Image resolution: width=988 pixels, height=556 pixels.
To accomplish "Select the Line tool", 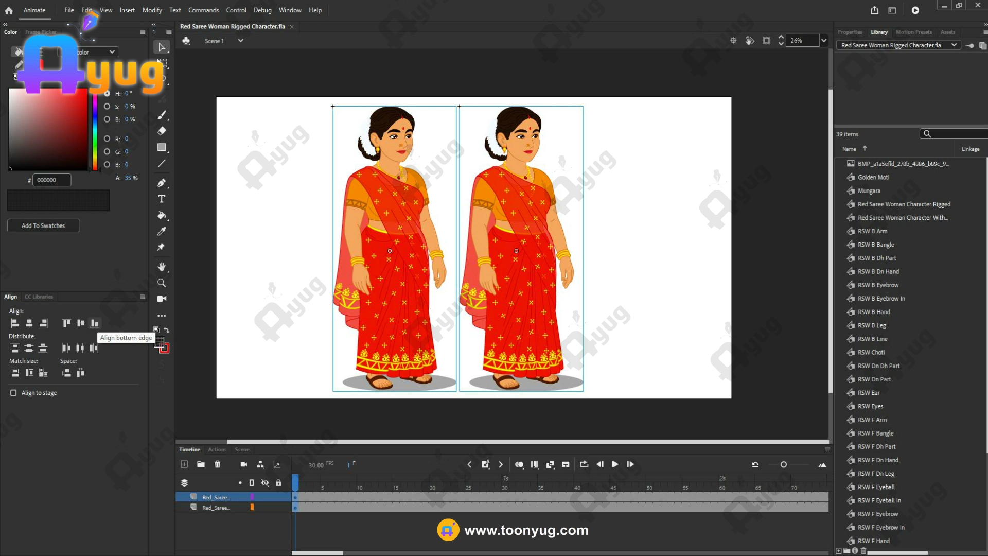I will pyautogui.click(x=162, y=164).
